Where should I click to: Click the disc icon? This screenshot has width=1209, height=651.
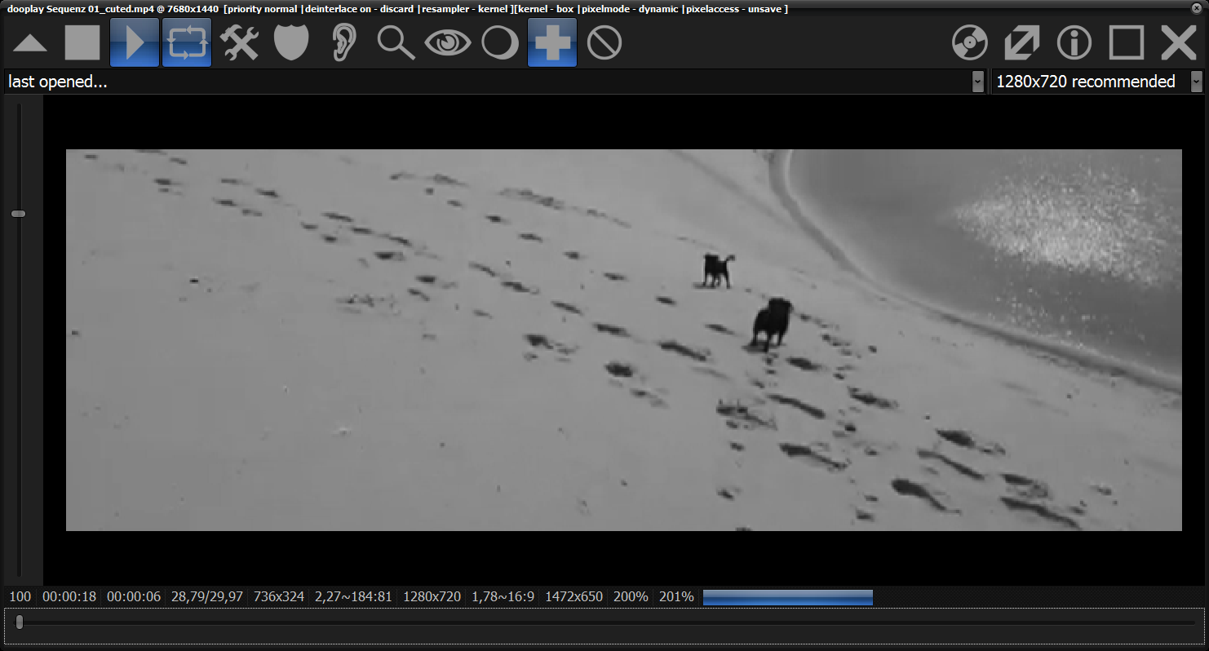pos(970,42)
